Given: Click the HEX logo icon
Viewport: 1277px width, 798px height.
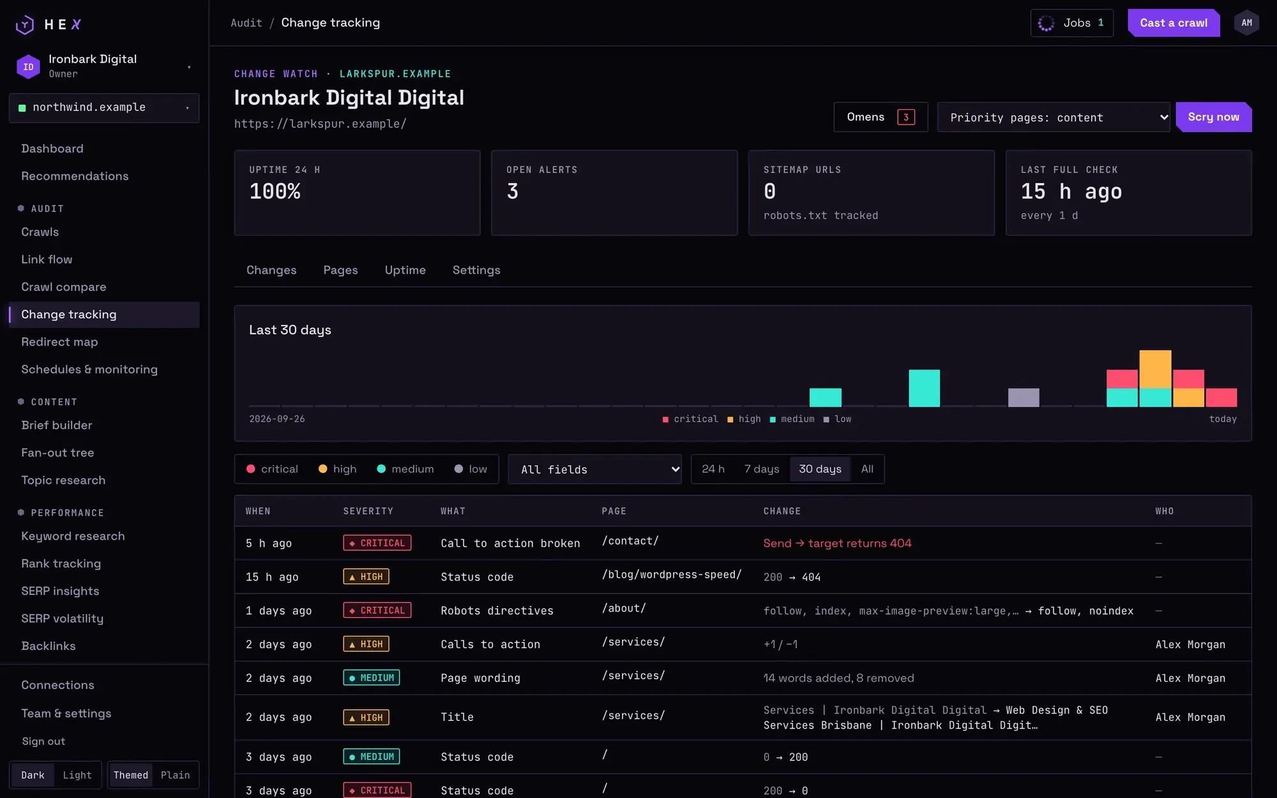Looking at the screenshot, I should [24, 24].
